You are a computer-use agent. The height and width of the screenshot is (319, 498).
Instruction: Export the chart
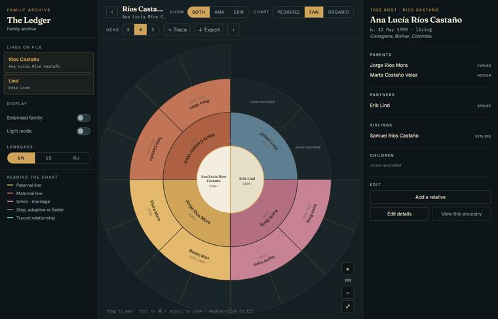pos(208,29)
